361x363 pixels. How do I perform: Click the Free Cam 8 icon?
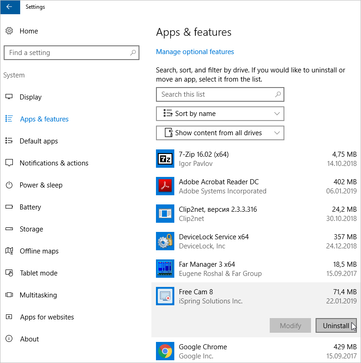point(165,296)
